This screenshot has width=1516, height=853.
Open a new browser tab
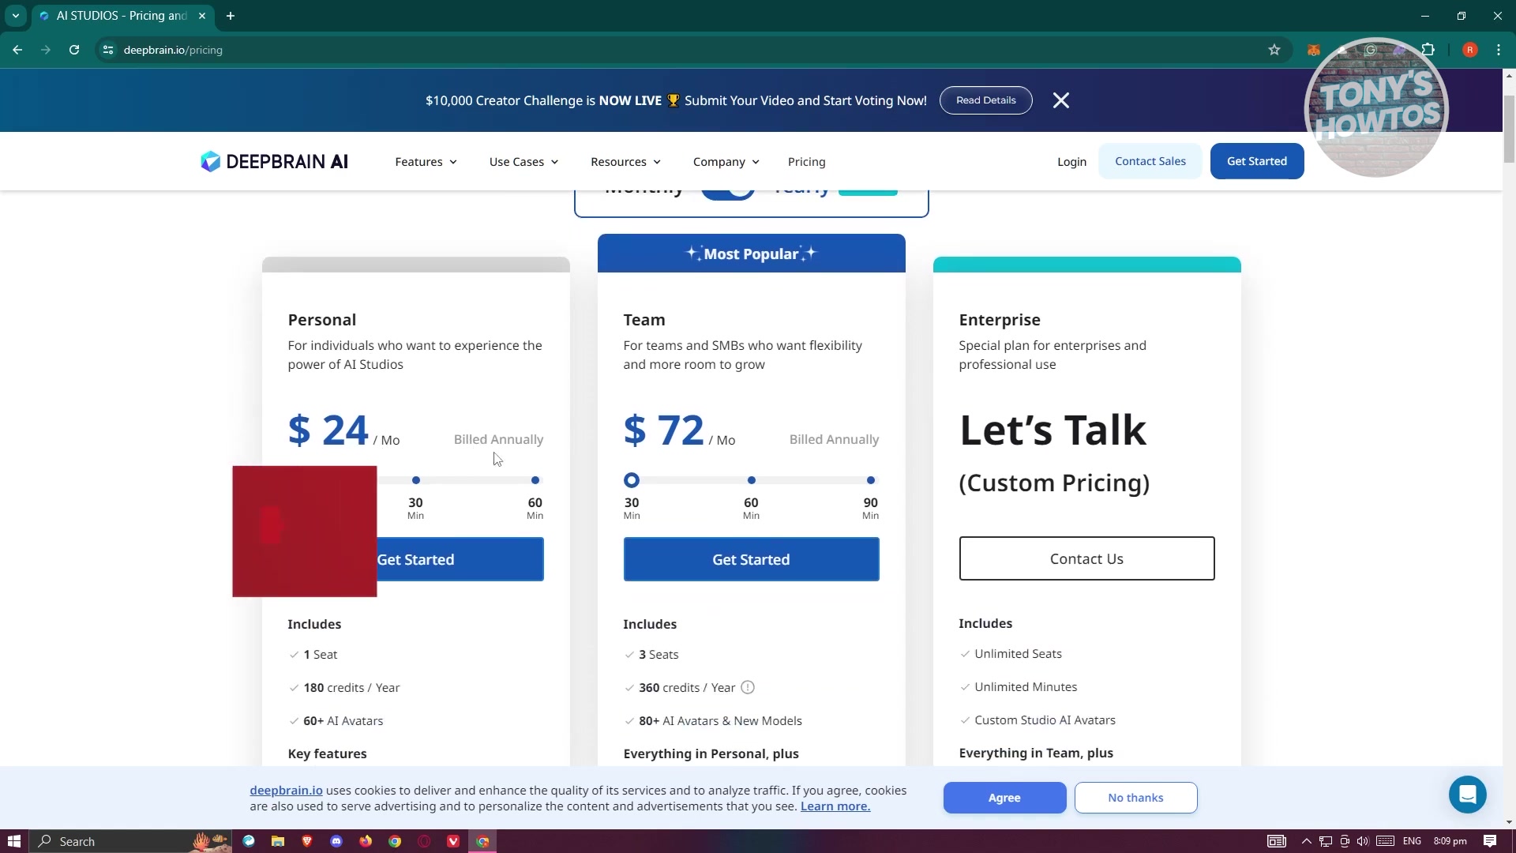coord(231,16)
